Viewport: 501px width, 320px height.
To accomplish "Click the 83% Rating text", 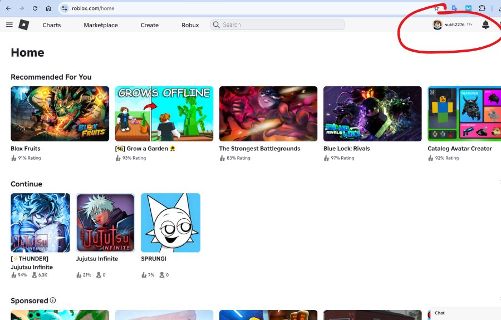I will pos(238,157).
